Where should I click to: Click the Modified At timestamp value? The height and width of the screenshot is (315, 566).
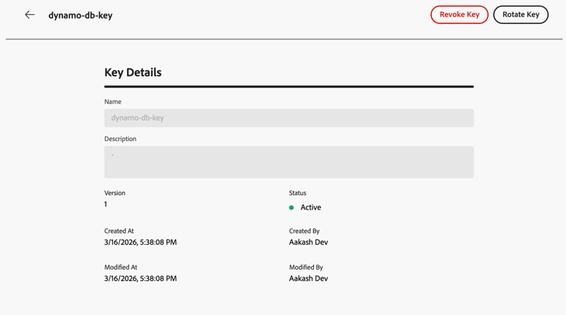pos(140,278)
